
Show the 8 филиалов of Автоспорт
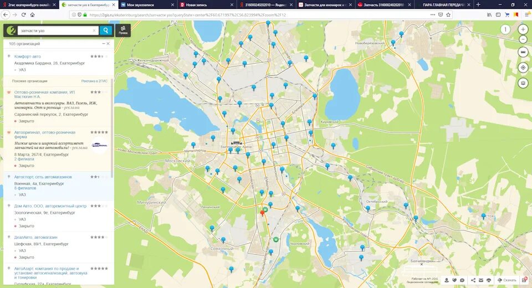click(25, 188)
